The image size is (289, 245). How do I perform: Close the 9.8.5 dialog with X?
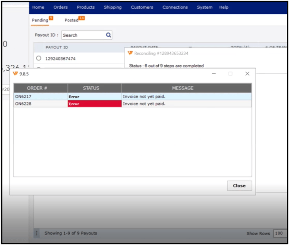pos(247,74)
